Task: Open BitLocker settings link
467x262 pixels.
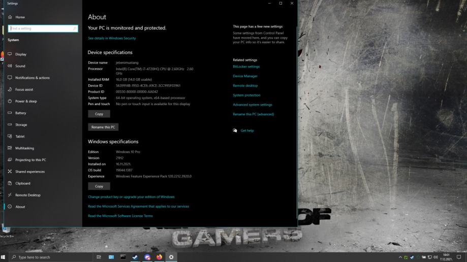Action: point(246,67)
